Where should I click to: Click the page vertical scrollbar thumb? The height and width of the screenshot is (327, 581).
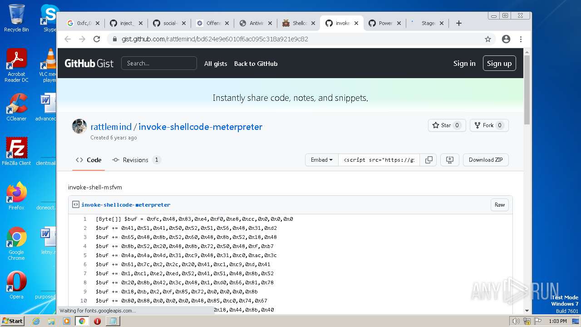[x=527, y=90]
